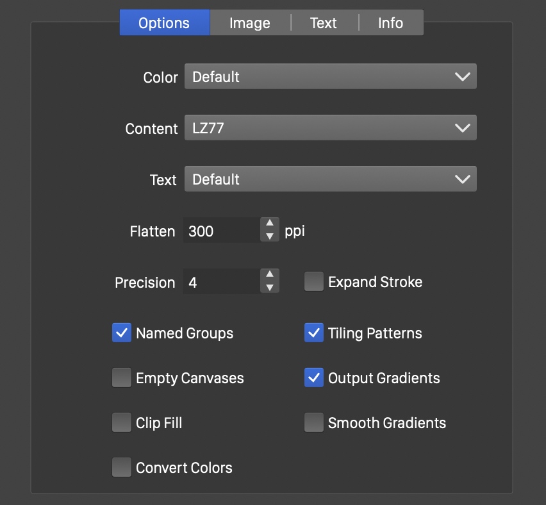Decrease Flatten ppi with down arrow

click(270, 236)
